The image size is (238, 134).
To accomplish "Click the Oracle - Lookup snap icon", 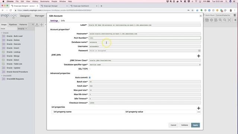I will tap(3, 52).
